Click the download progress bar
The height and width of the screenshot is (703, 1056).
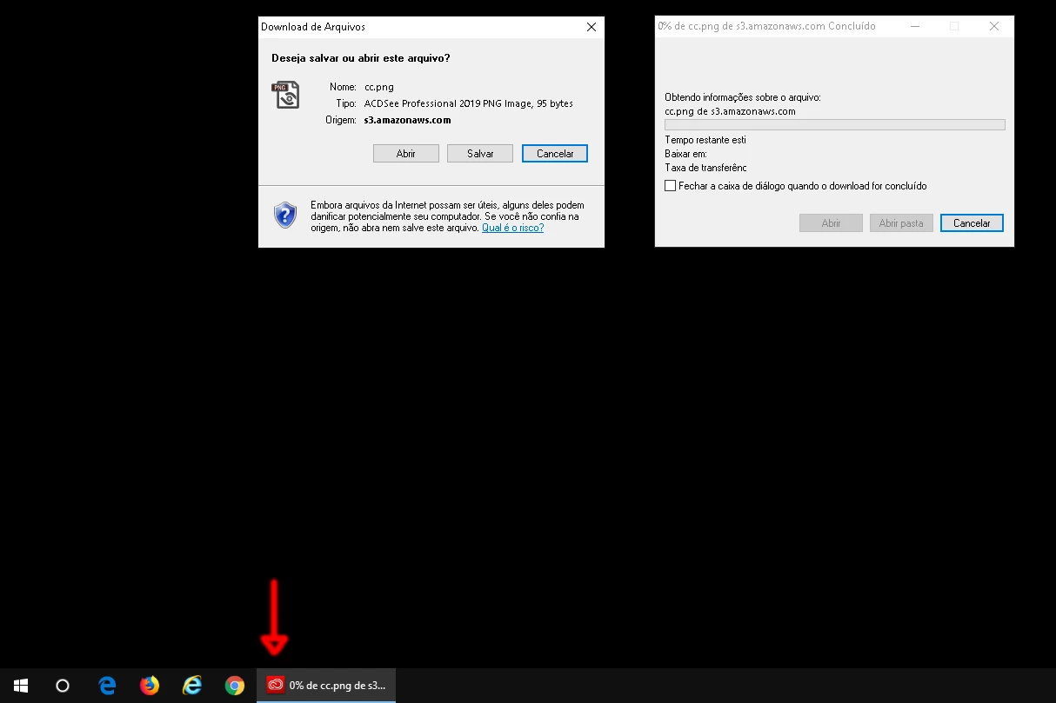pyautogui.click(x=835, y=125)
